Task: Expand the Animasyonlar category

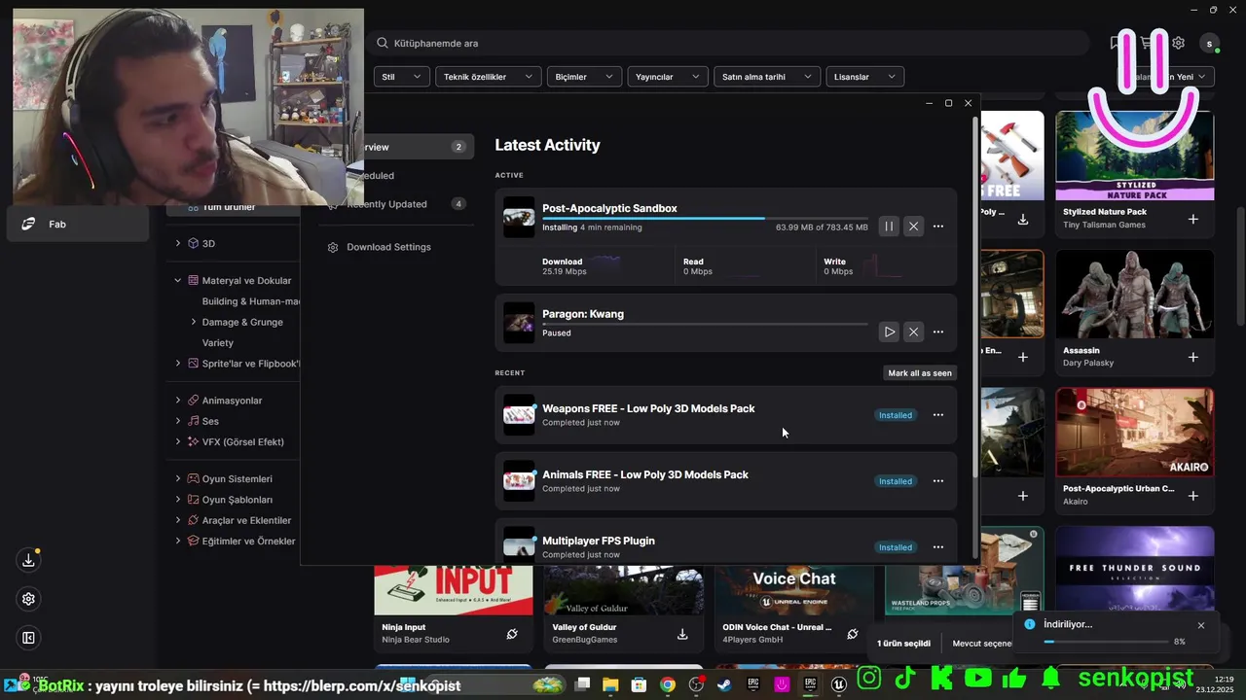Action: (178, 401)
